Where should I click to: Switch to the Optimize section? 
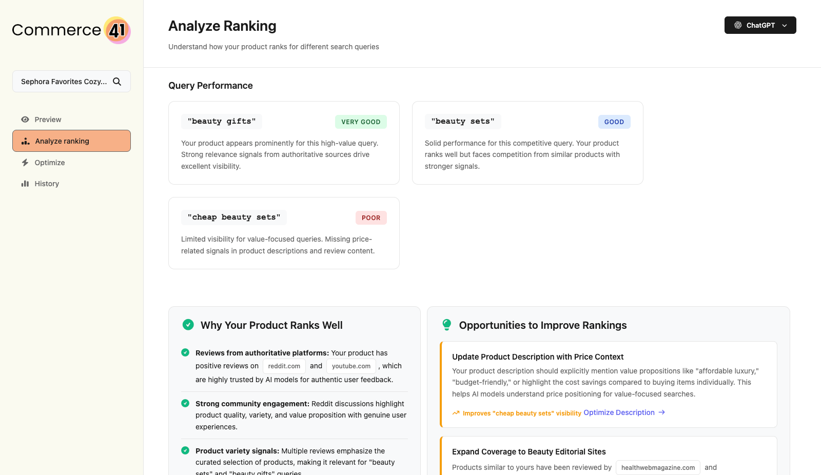point(49,163)
